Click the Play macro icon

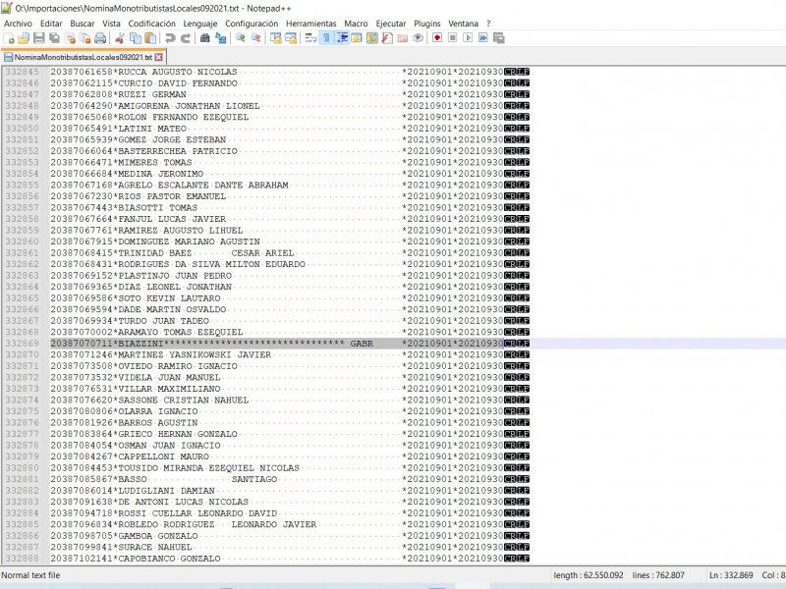[x=468, y=38]
